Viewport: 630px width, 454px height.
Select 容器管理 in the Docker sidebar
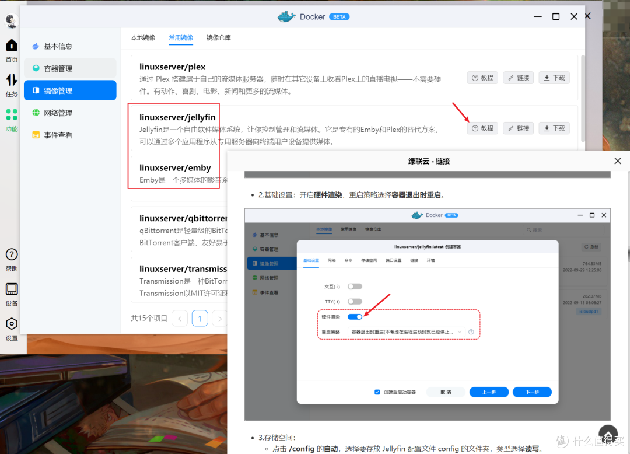pos(70,68)
